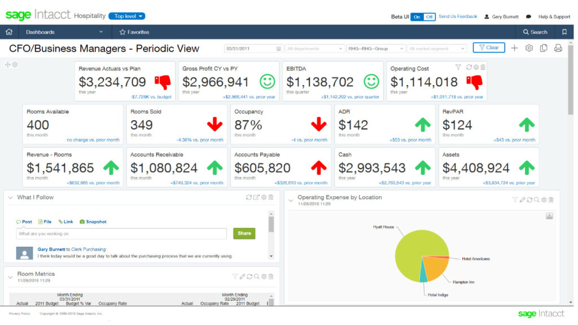This screenshot has height=325, width=578.
Task: Switch Beta UI to Off
Action: [x=429, y=17]
